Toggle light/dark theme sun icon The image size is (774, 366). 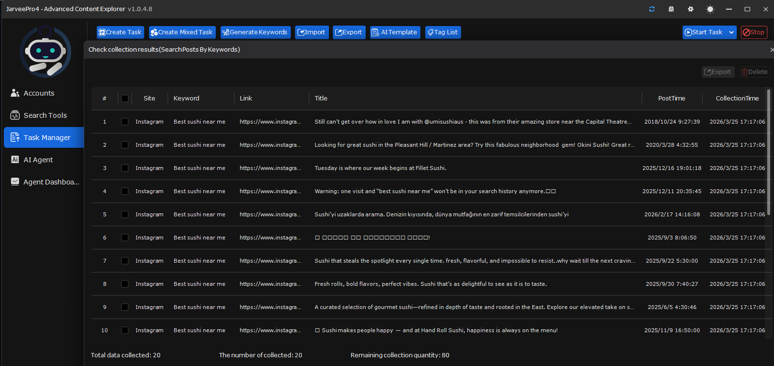click(x=710, y=9)
